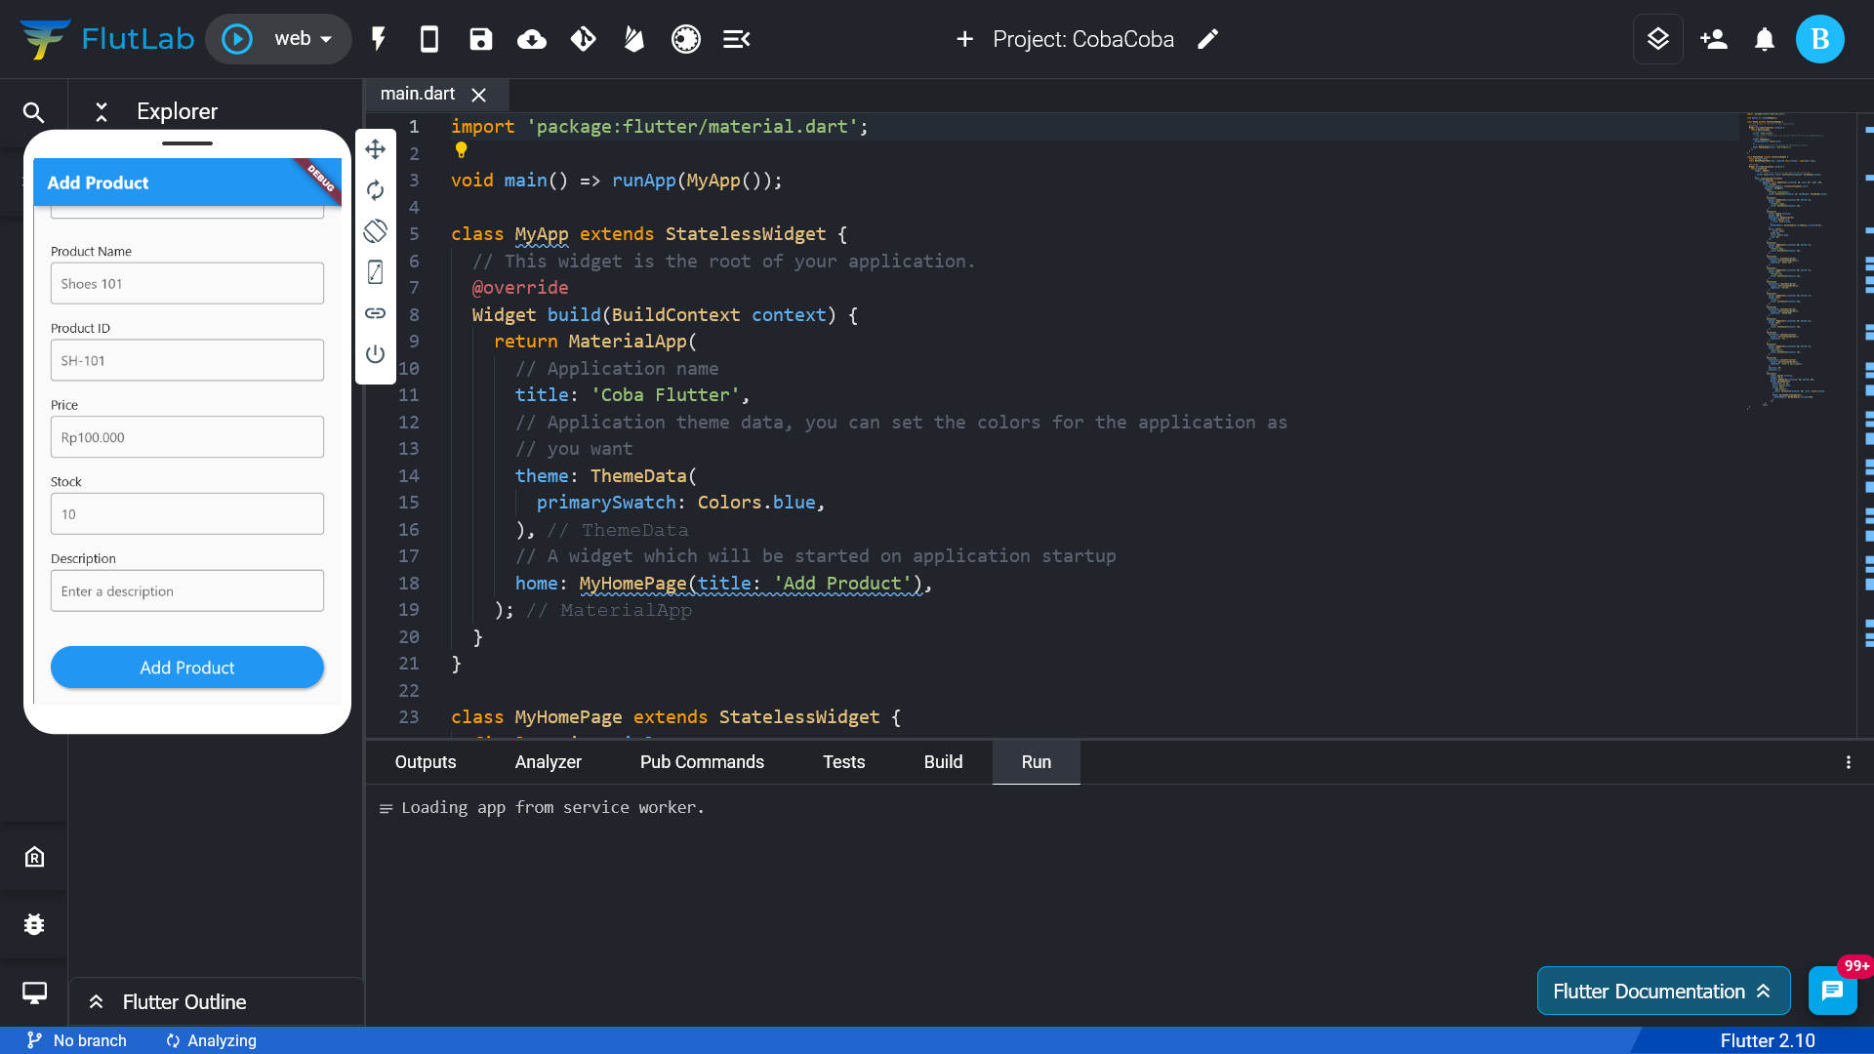Image resolution: width=1874 pixels, height=1054 pixels.
Task: Open the web target dropdown
Action: [304, 39]
